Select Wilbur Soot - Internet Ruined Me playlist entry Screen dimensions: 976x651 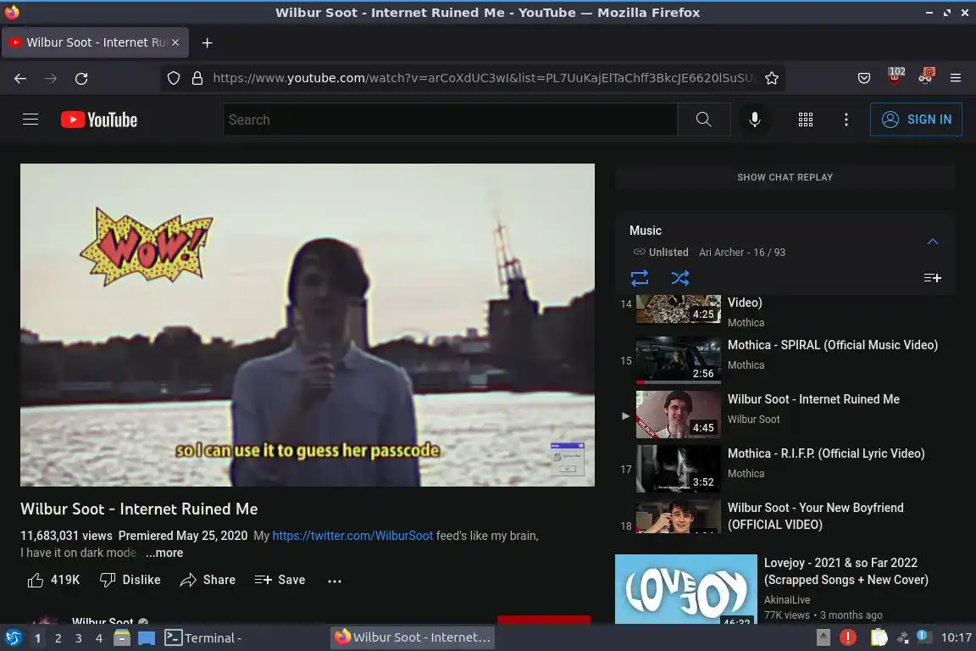(x=785, y=415)
